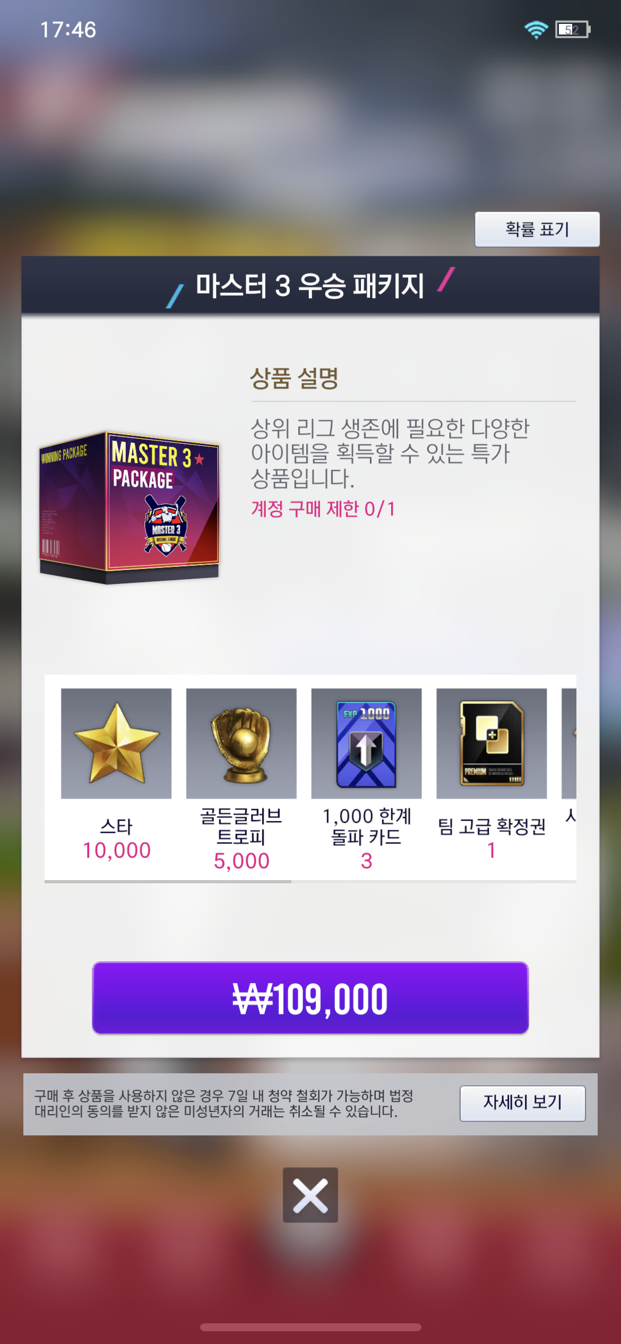Open 확률 표기 probability display

tap(537, 229)
